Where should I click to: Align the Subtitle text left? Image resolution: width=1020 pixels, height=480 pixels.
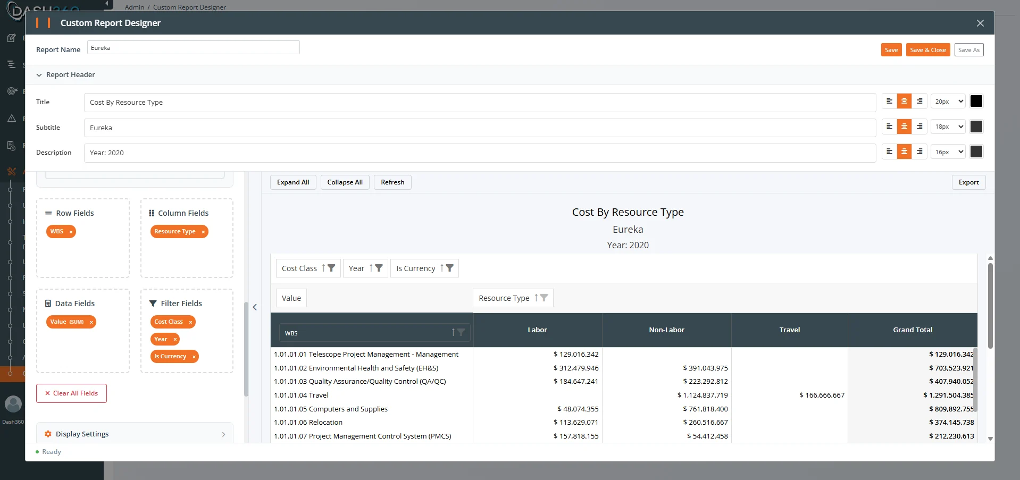889,127
